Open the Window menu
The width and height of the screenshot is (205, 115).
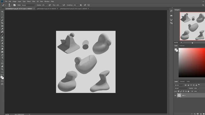click(x=47, y=1)
